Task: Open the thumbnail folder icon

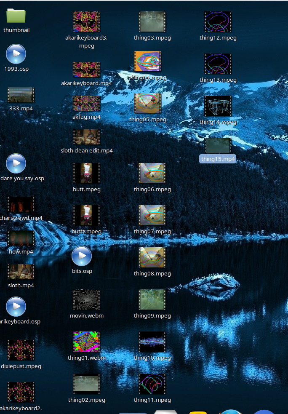Action: coord(16,16)
